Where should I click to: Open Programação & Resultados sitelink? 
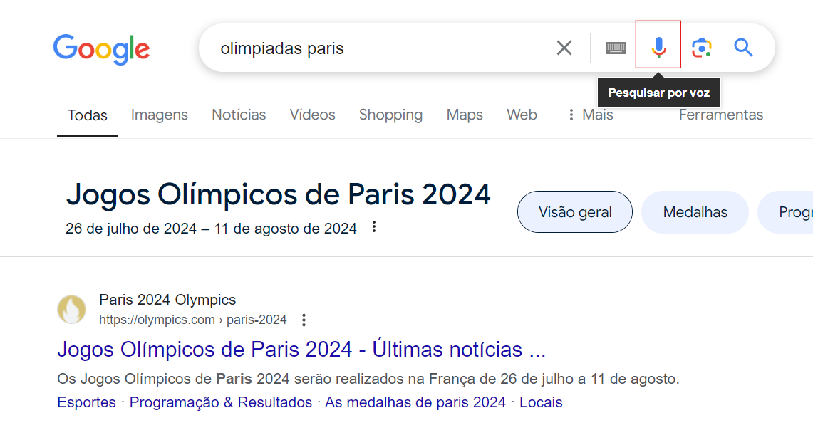[x=221, y=402]
